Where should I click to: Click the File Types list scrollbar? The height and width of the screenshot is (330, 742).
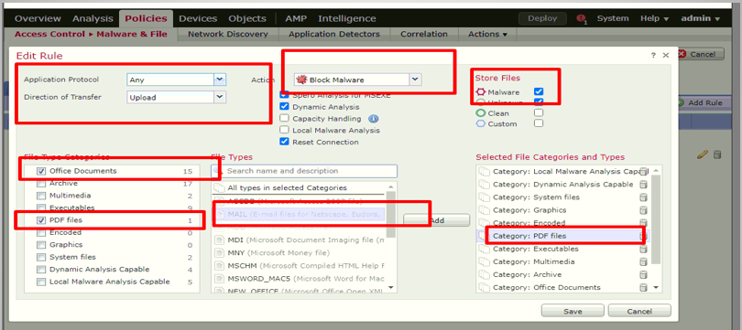[x=391, y=215]
